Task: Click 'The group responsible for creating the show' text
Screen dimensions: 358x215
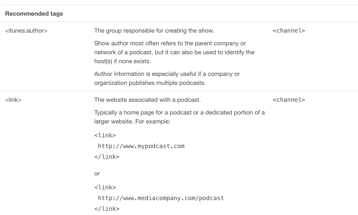Action: (154, 31)
